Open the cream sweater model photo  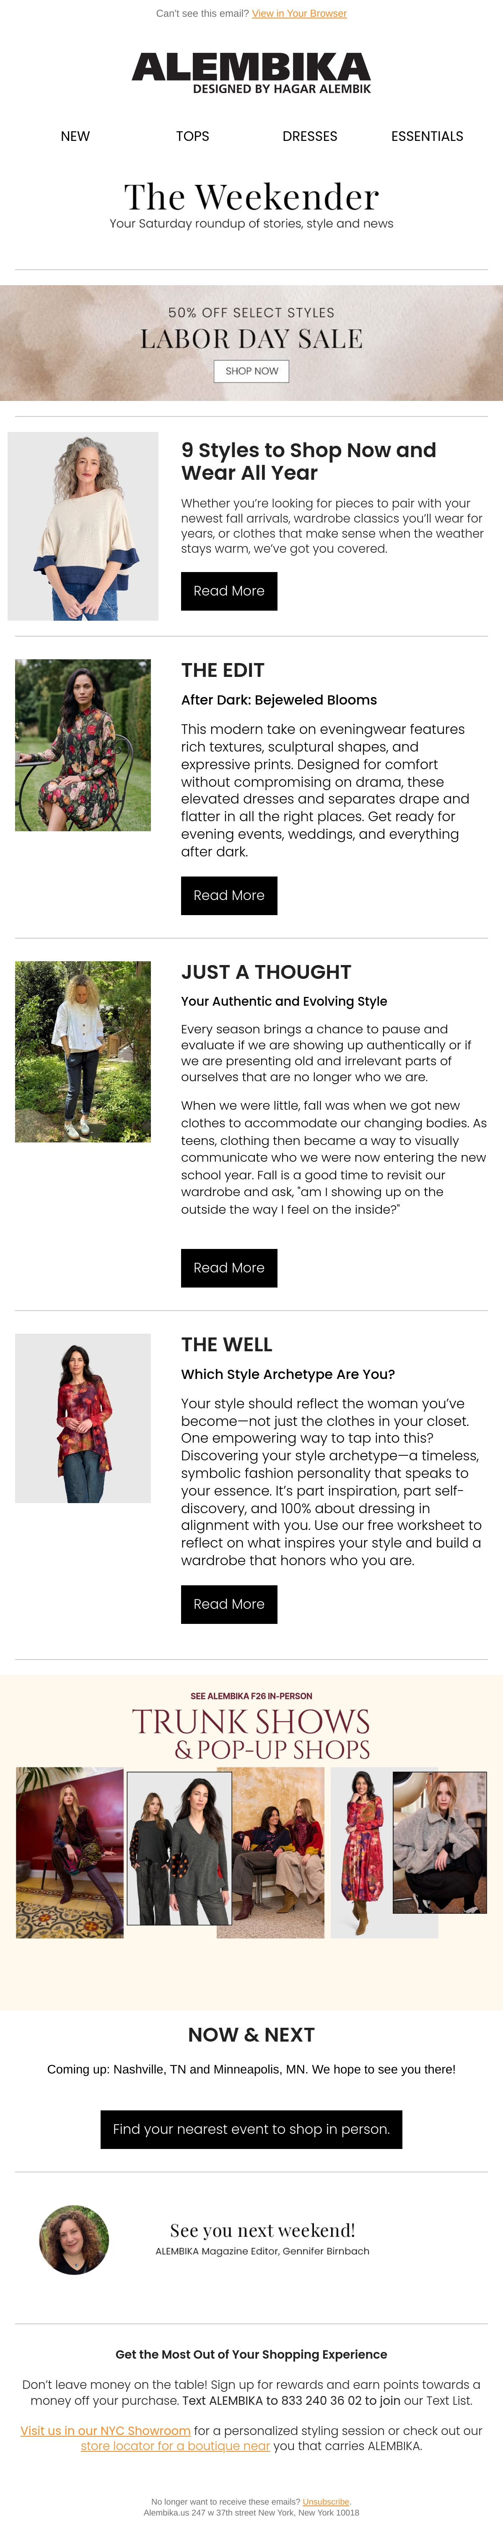[x=83, y=526]
